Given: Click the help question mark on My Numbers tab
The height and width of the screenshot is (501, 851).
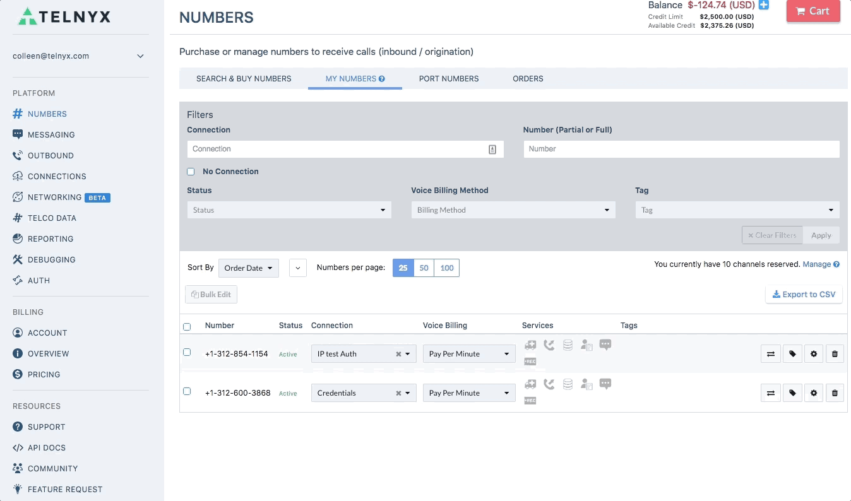Looking at the screenshot, I should click(382, 79).
